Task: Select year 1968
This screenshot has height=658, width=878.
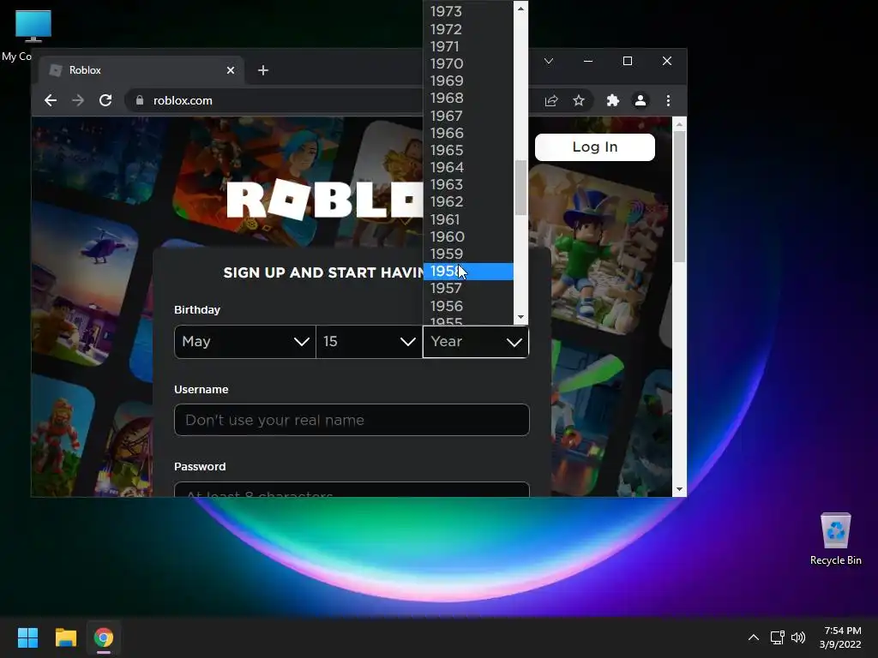Action: [x=468, y=99]
